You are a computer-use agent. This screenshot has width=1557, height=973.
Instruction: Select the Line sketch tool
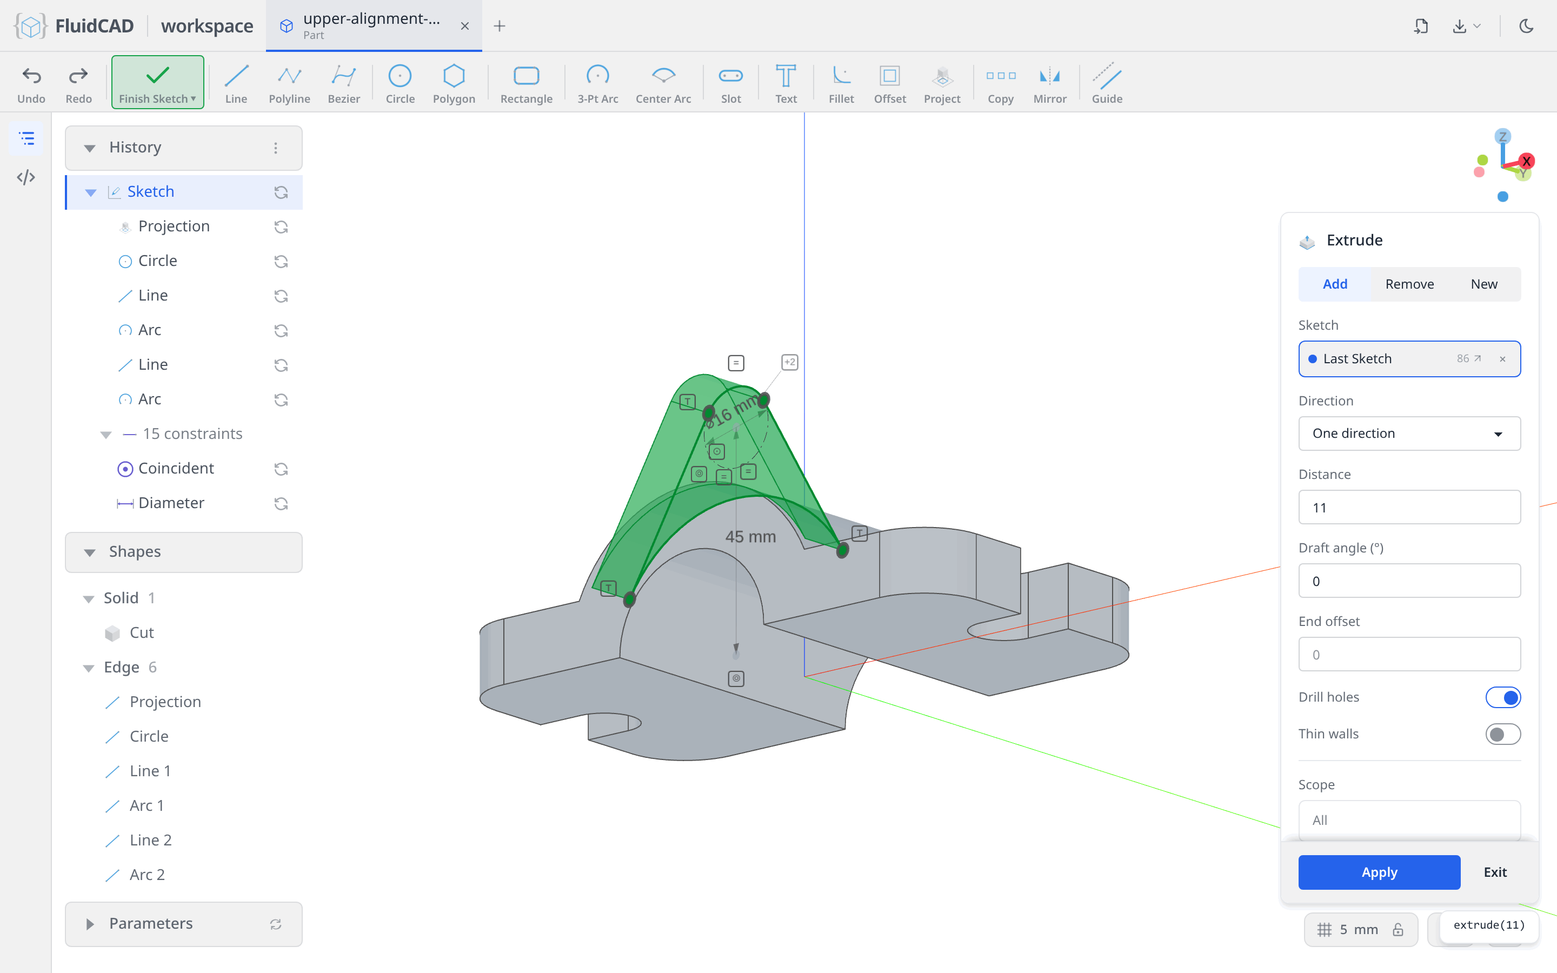[x=236, y=84]
